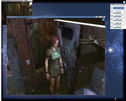Click the blue number 2 camera badge

tap(103, 20)
